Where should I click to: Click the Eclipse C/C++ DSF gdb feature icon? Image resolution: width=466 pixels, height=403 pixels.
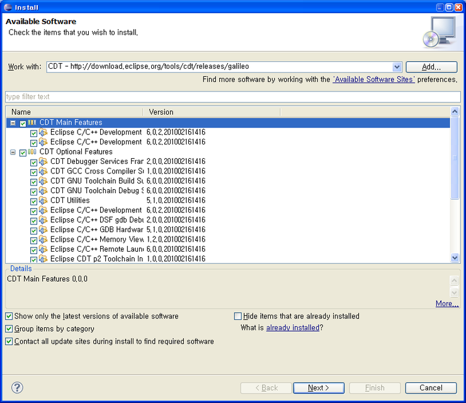click(43, 220)
